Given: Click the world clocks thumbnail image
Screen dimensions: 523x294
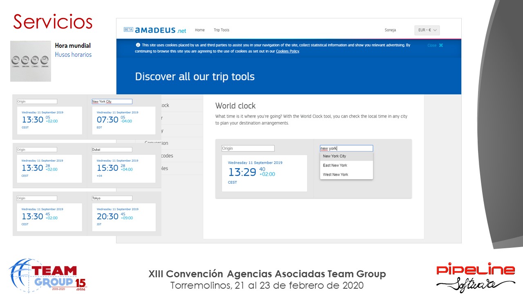Looking at the screenshot, I should [31, 61].
